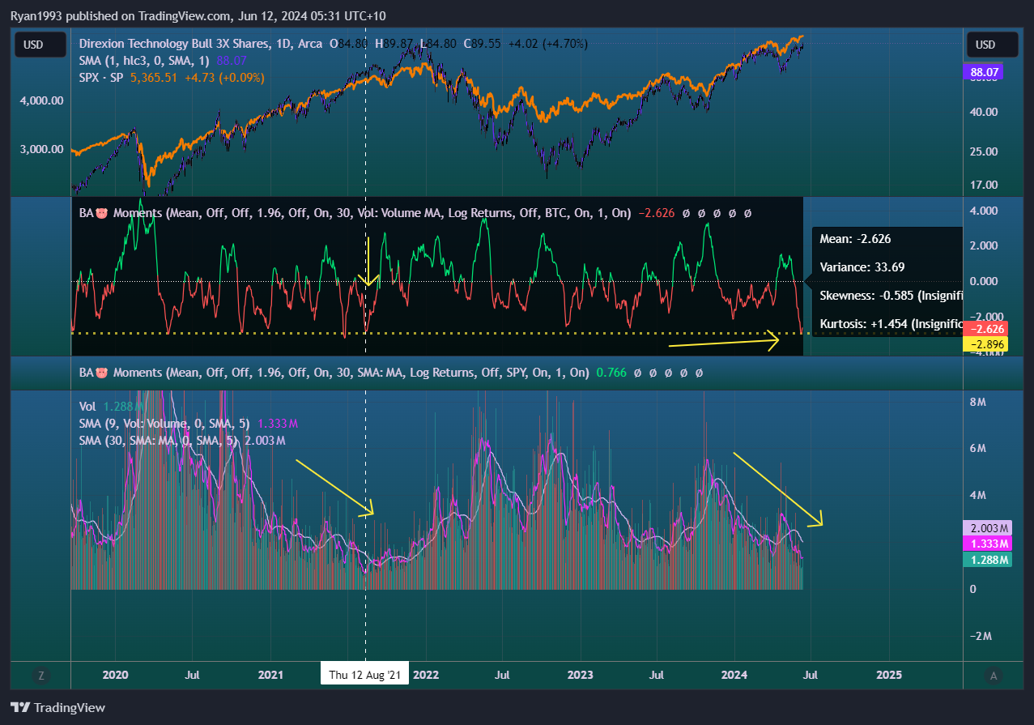The height and width of the screenshot is (725, 1034).
Task: Click the 2021 label on time axis
Action: tap(270, 674)
